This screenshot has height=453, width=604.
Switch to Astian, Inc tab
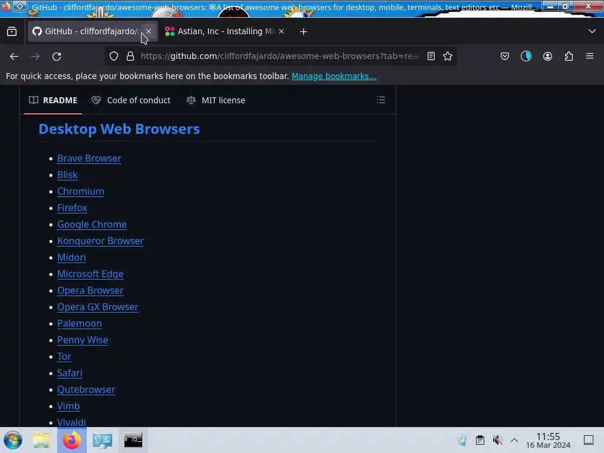click(225, 31)
